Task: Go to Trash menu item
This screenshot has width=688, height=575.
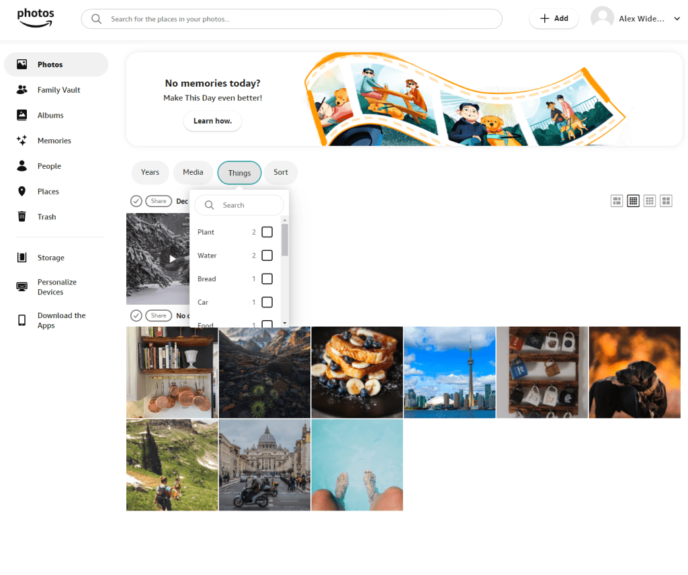Action: (46, 217)
